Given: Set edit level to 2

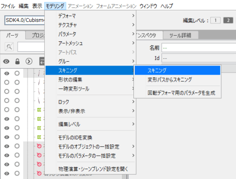Looking at the screenshot, I should [x=228, y=20].
